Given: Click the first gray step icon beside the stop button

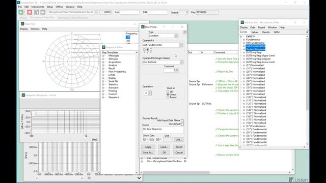Looking at the screenshot, I should [x=36, y=12].
